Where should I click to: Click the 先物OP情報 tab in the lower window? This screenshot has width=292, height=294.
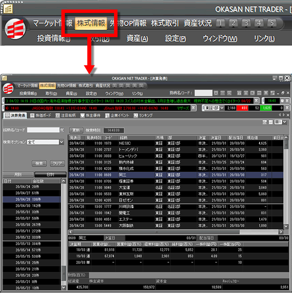pos(67,86)
